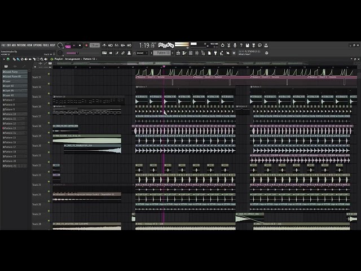Open the Pattern 13 selector dropdown
Screen dimensions: 361x271
[x=162, y=53]
